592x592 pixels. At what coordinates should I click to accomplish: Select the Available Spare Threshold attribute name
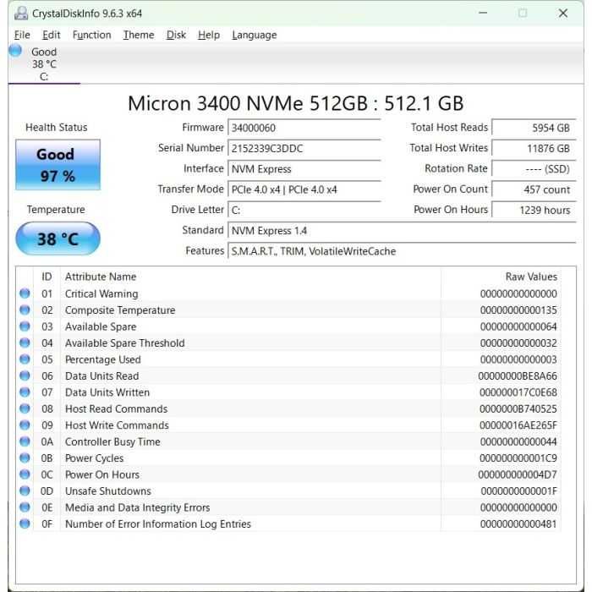124,343
